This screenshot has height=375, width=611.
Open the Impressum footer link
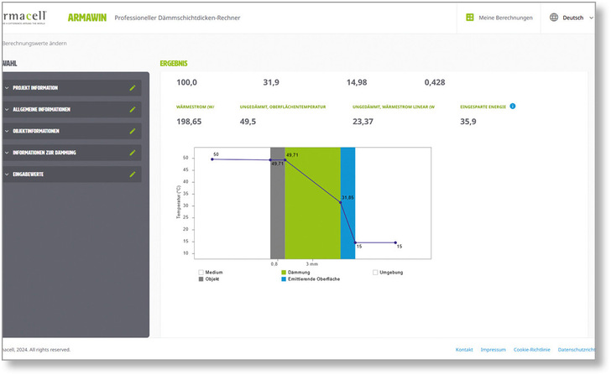[493, 349]
